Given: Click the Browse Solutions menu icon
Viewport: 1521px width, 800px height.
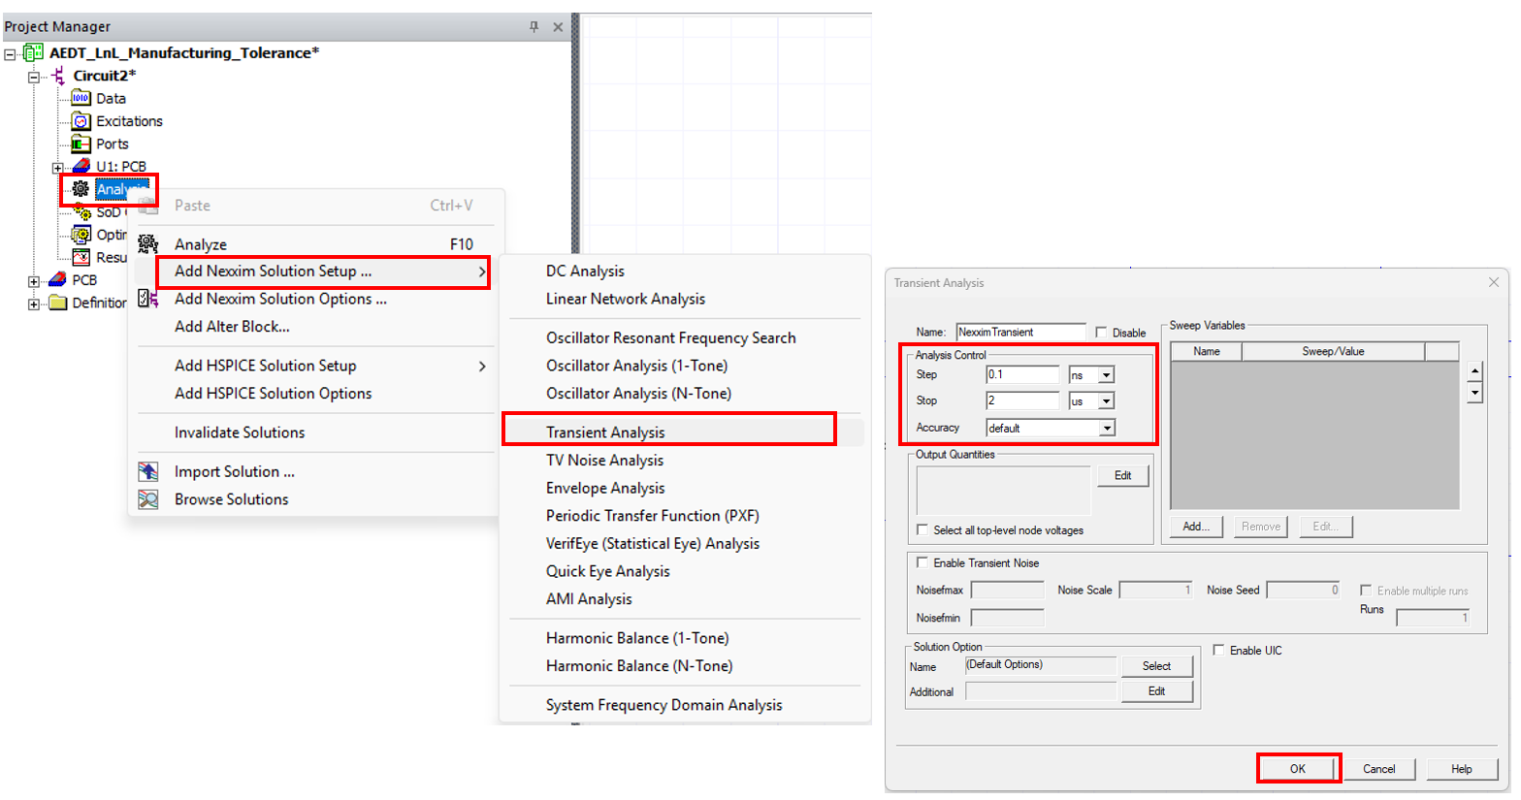Looking at the screenshot, I should (147, 499).
